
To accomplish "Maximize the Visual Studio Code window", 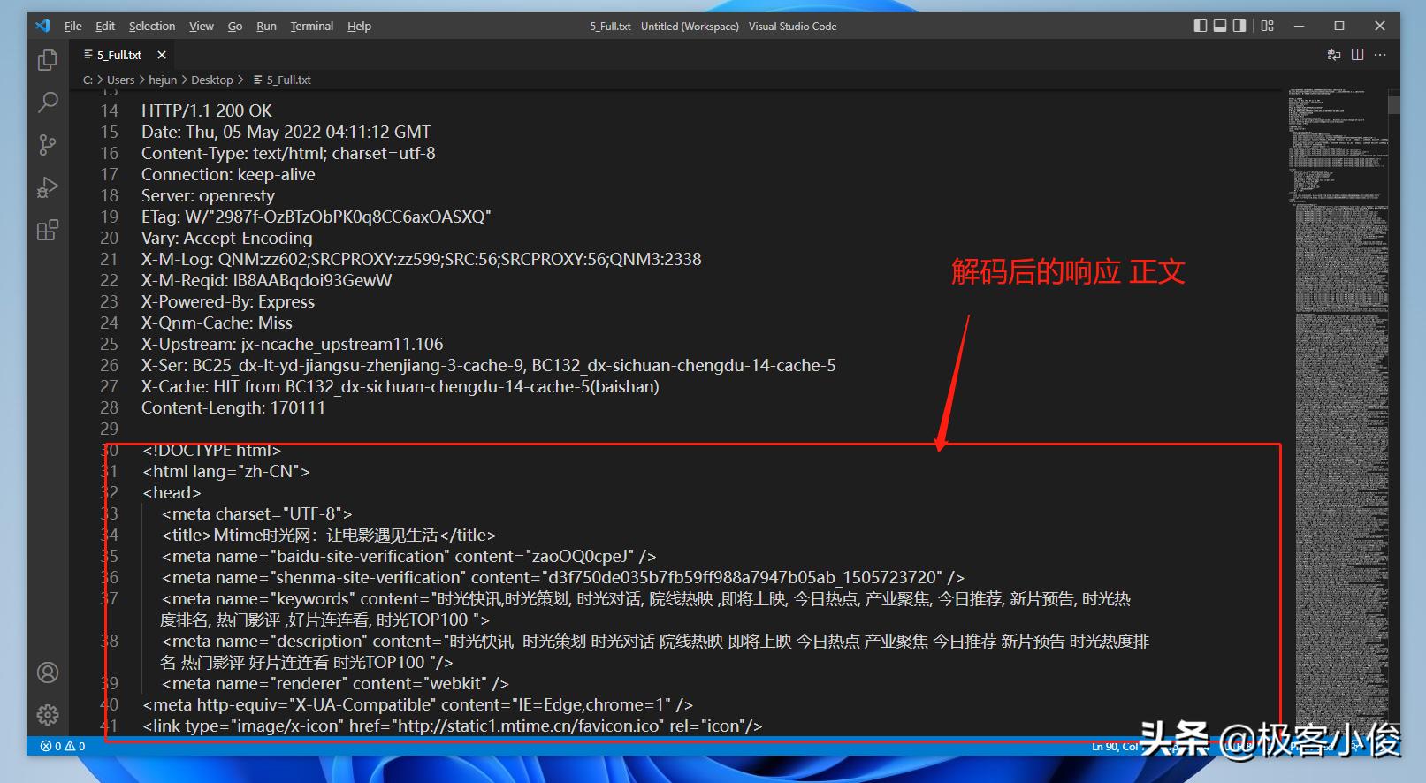I will (x=1339, y=26).
